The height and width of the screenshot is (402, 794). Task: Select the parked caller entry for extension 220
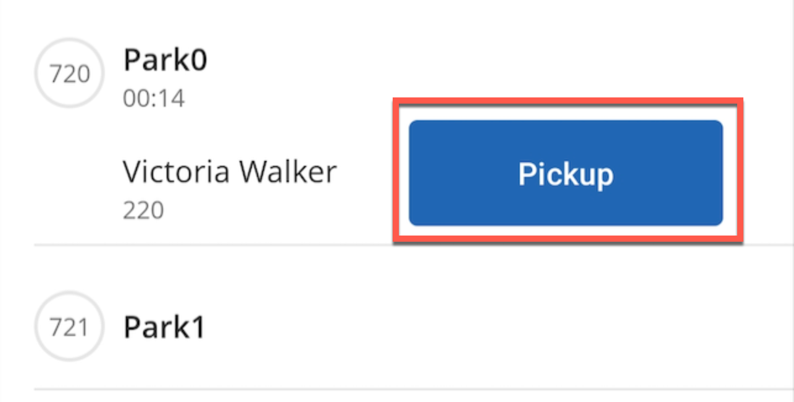click(x=230, y=188)
